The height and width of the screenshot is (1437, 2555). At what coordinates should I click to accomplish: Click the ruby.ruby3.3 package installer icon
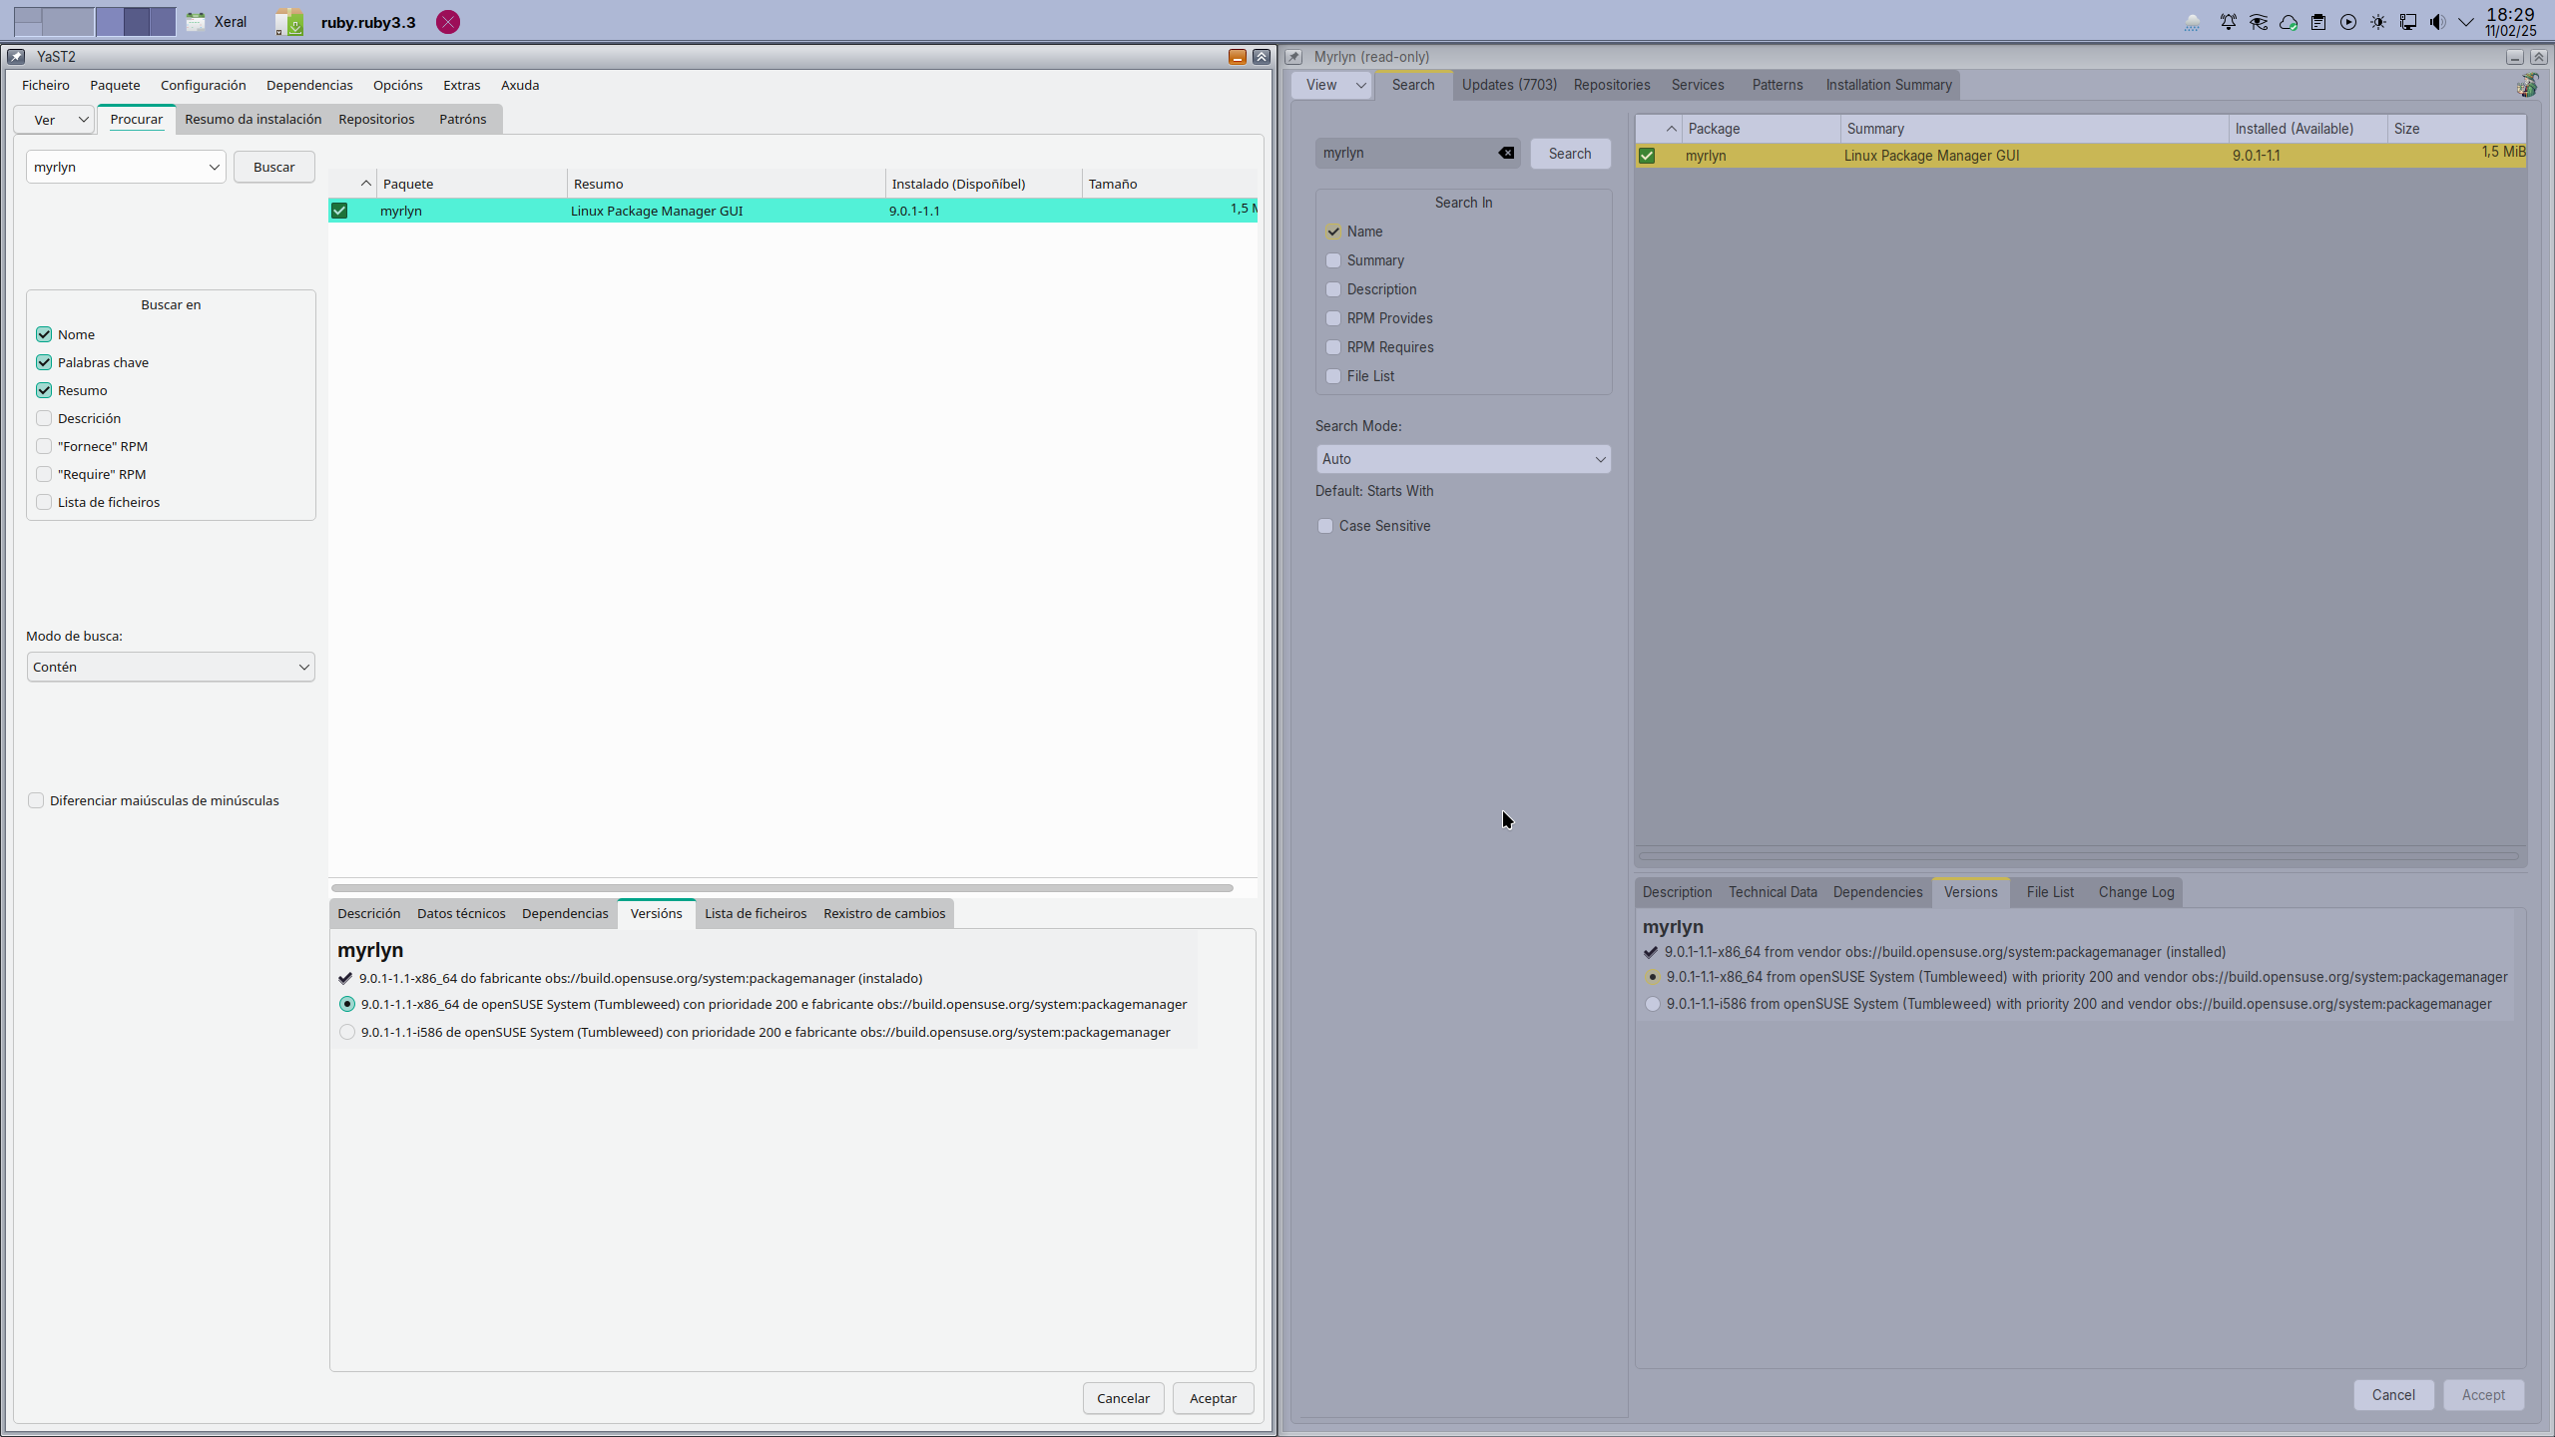coord(289,22)
